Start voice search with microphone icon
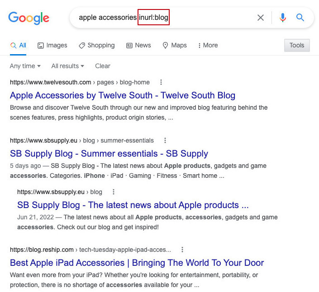This screenshot has width=319, height=292. click(x=283, y=18)
